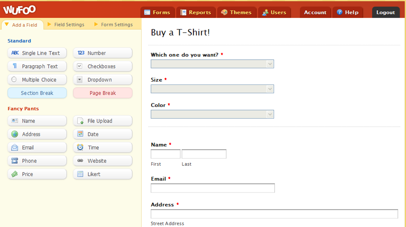Screen dimensions: 406x227
Task: Click the Logout button
Action: (x=386, y=13)
